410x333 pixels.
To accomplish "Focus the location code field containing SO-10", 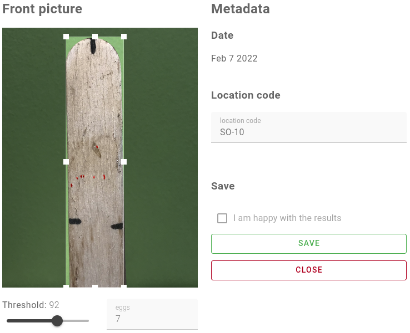I will (308, 132).
